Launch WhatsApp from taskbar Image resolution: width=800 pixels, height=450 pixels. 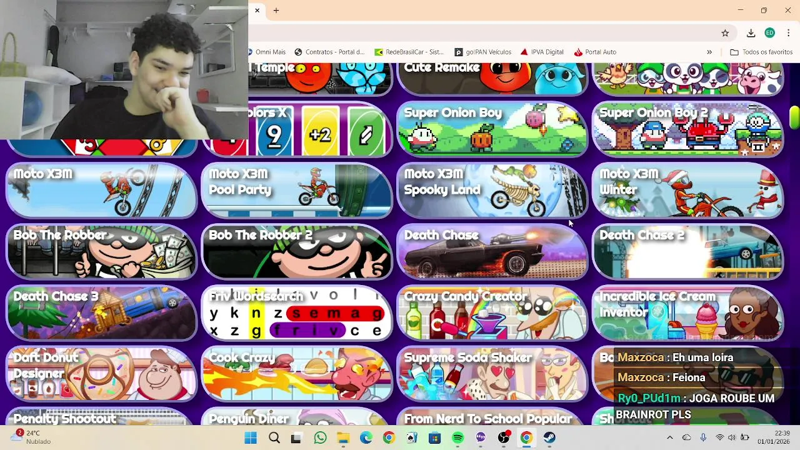pos(320,437)
